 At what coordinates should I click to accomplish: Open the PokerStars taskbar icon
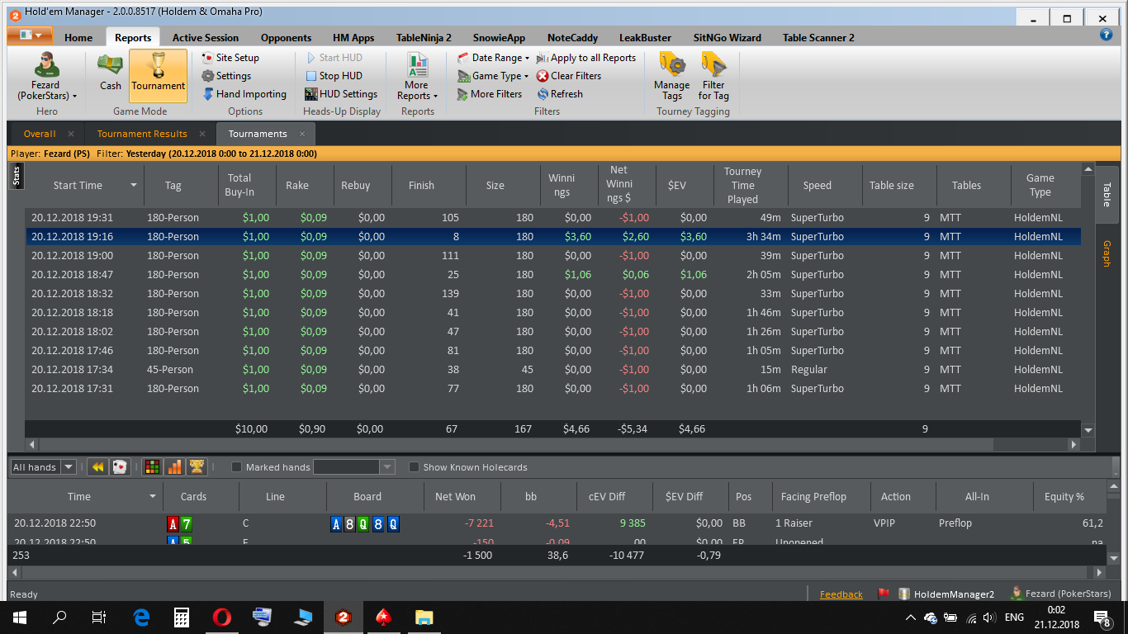(383, 617)
